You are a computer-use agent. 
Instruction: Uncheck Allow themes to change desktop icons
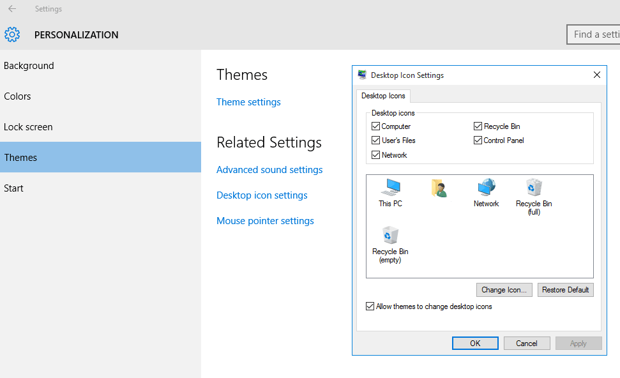(x=370, y=306)
